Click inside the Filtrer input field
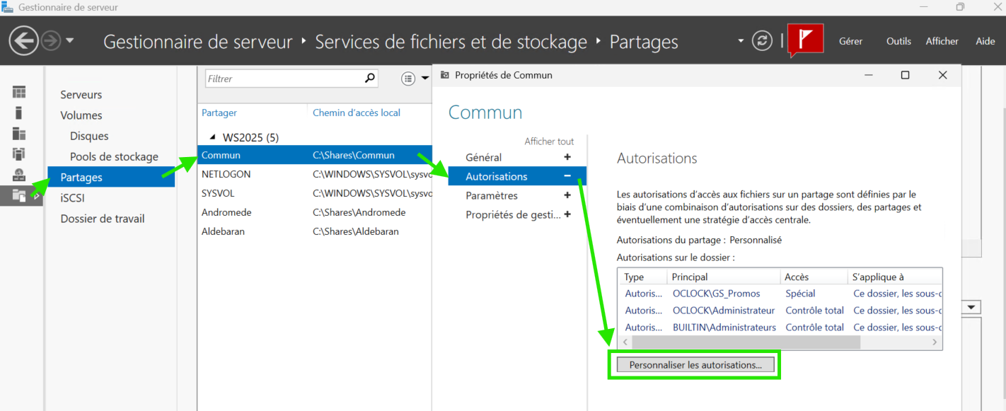This screenshot has height=411, width=1006. point(283,79)
